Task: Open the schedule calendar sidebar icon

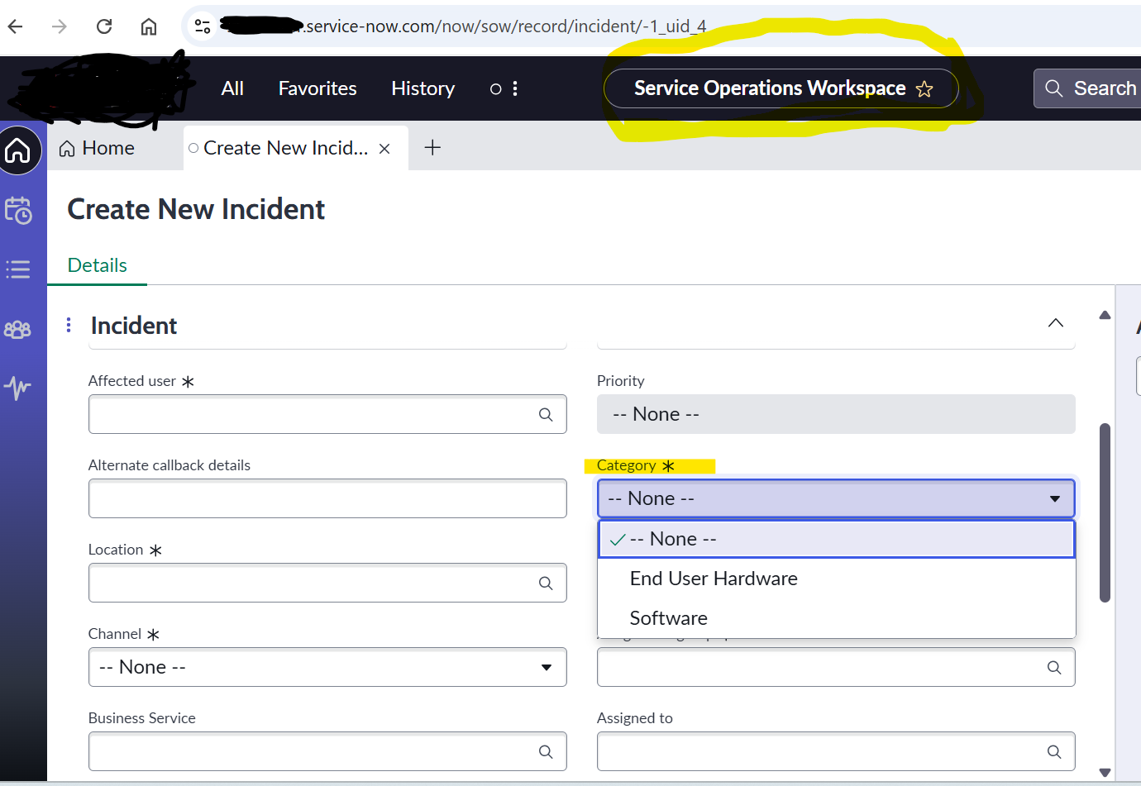Action: pos(18,211)
